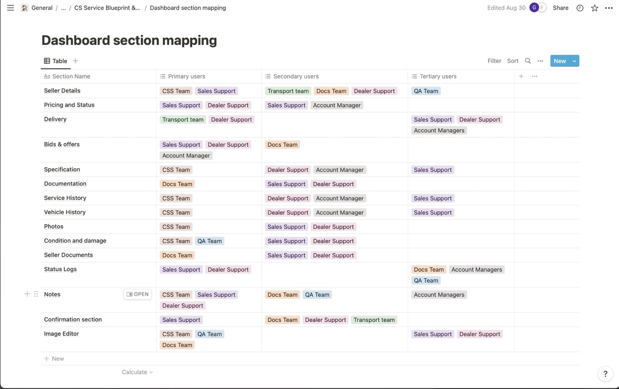Go to CS Service Blueprint breadcrumb
Screen dimensions: 619x389
(107, 8)
